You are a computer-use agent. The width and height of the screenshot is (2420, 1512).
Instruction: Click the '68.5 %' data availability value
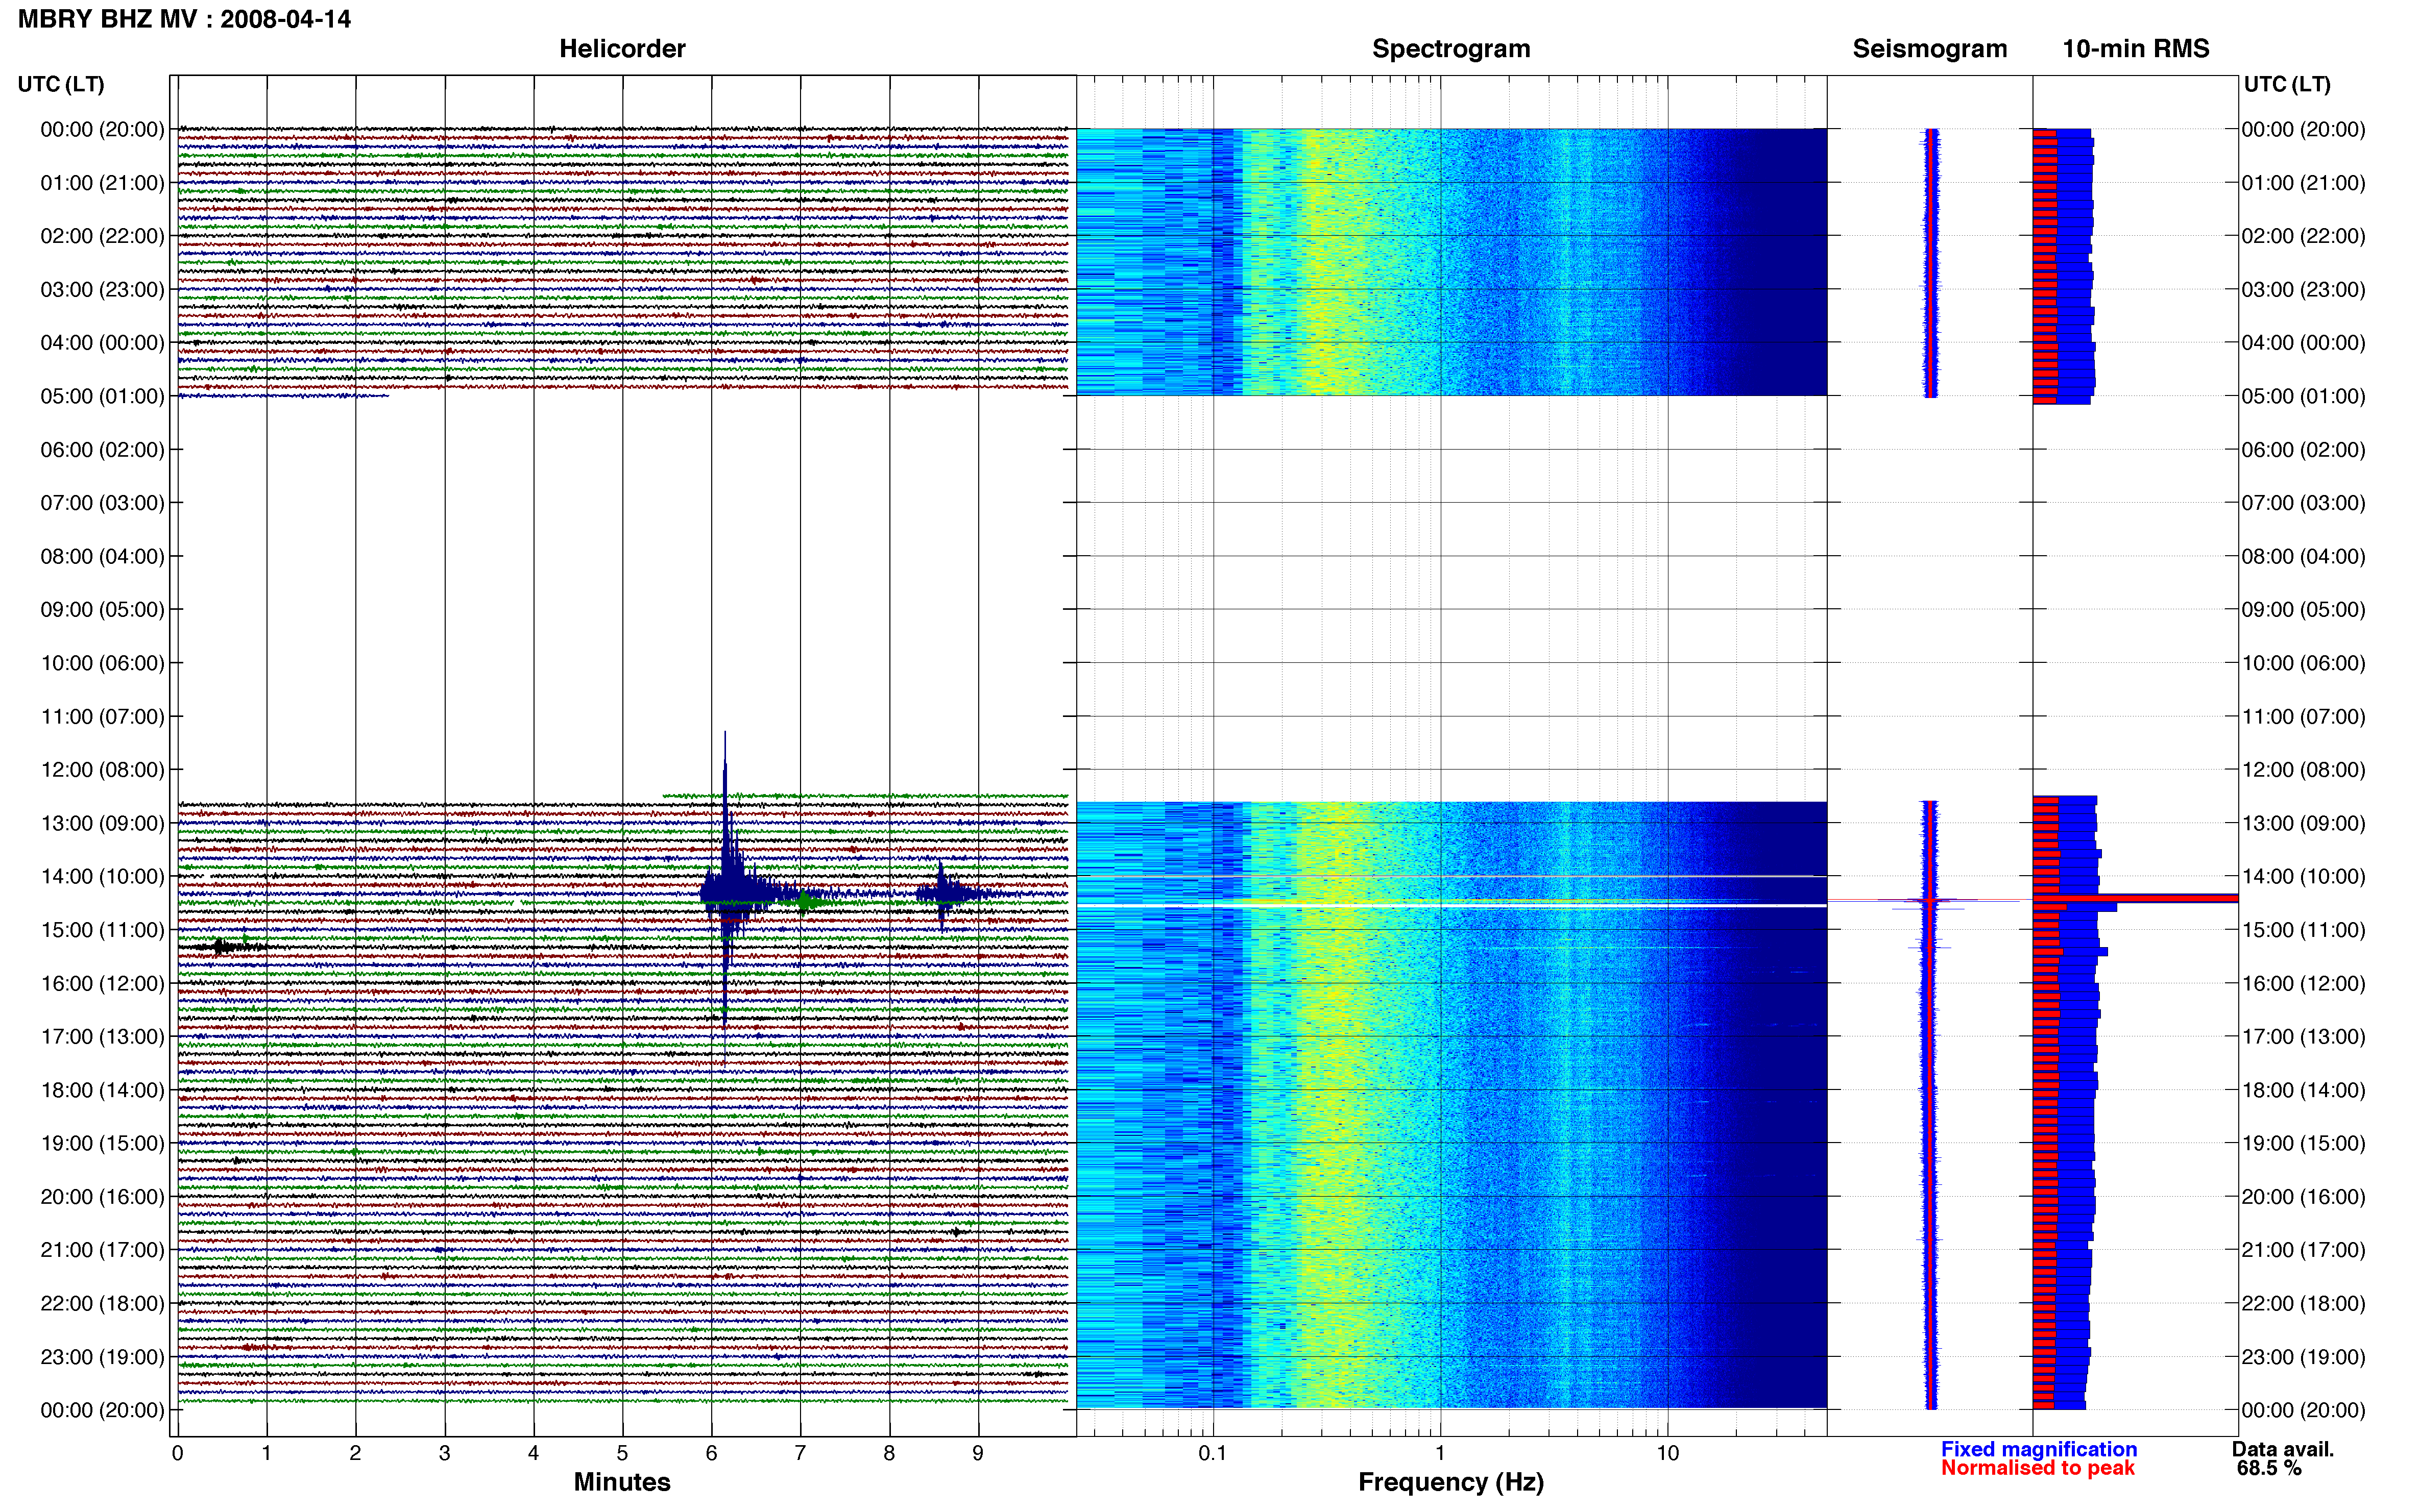point(2269,1468)
